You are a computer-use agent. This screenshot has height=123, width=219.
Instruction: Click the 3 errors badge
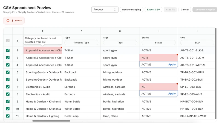click(x=14, y=20)
